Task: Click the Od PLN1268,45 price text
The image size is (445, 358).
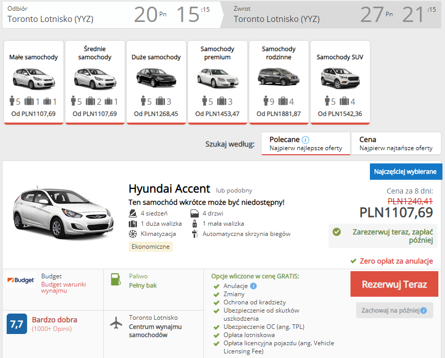Action: [x=156, y=114]
